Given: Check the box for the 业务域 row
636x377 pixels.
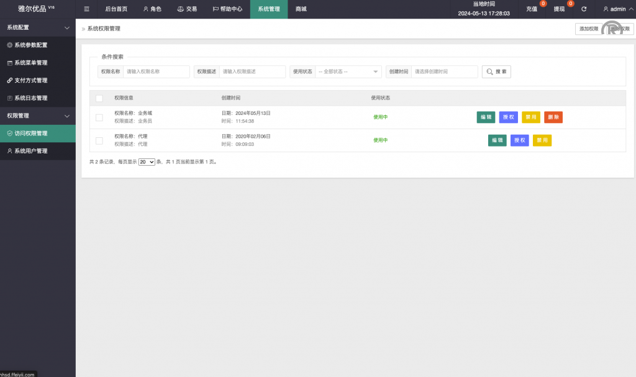Looking at the screenshot, I should [x=99, y=117].
